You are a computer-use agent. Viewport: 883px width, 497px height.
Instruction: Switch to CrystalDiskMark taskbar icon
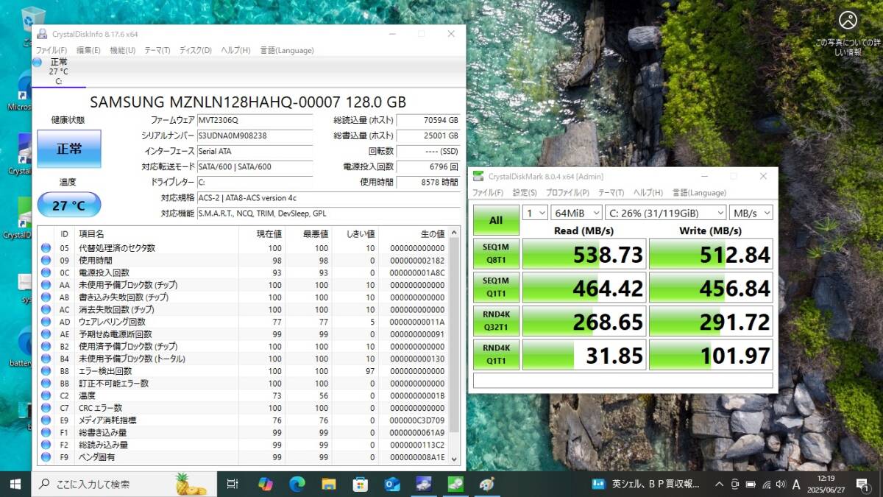[x=455, y=484]
